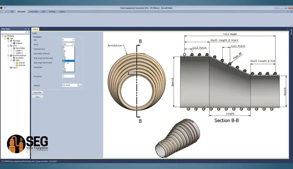Choose 5s in the SCH list
Viewport: 293px width, 169px height.
pos(68,47)
